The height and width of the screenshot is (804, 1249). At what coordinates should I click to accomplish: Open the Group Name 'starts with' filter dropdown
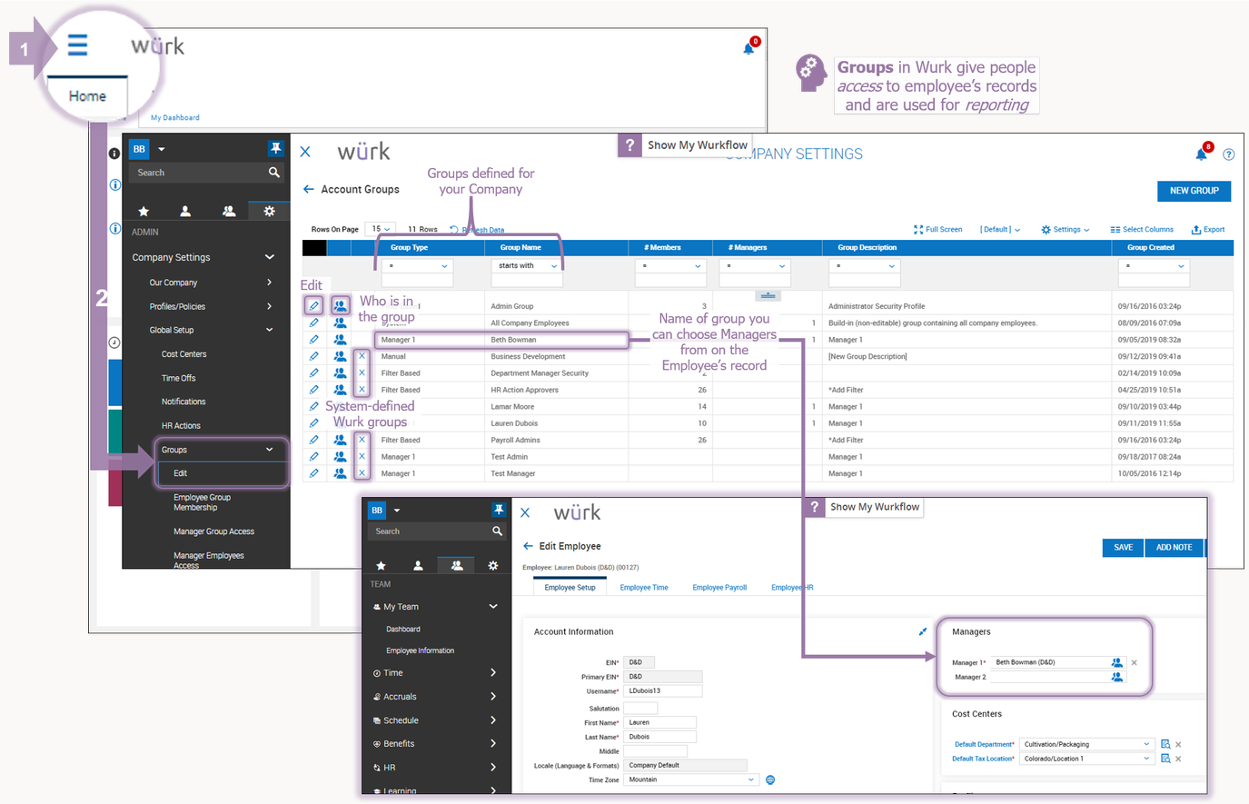[x=528, y=266]
